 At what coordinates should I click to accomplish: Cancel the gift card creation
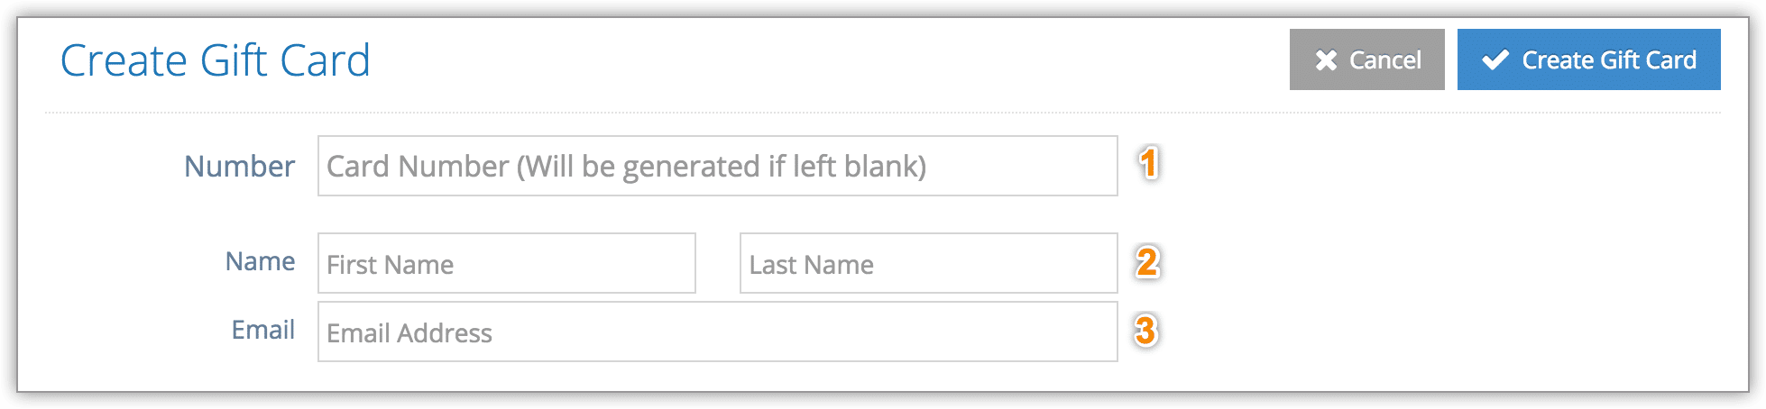pos(1367,59)
